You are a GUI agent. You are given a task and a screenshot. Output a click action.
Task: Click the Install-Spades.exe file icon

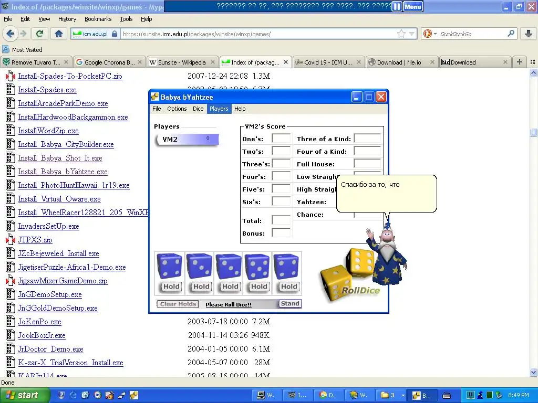click(x=11, y=90)
